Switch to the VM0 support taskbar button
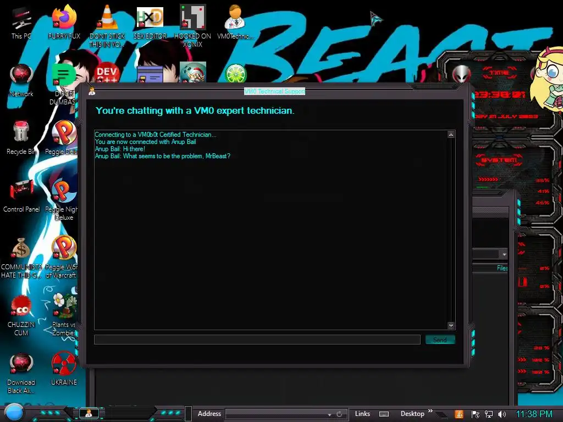The image size is (563, 422). [89, 413]
